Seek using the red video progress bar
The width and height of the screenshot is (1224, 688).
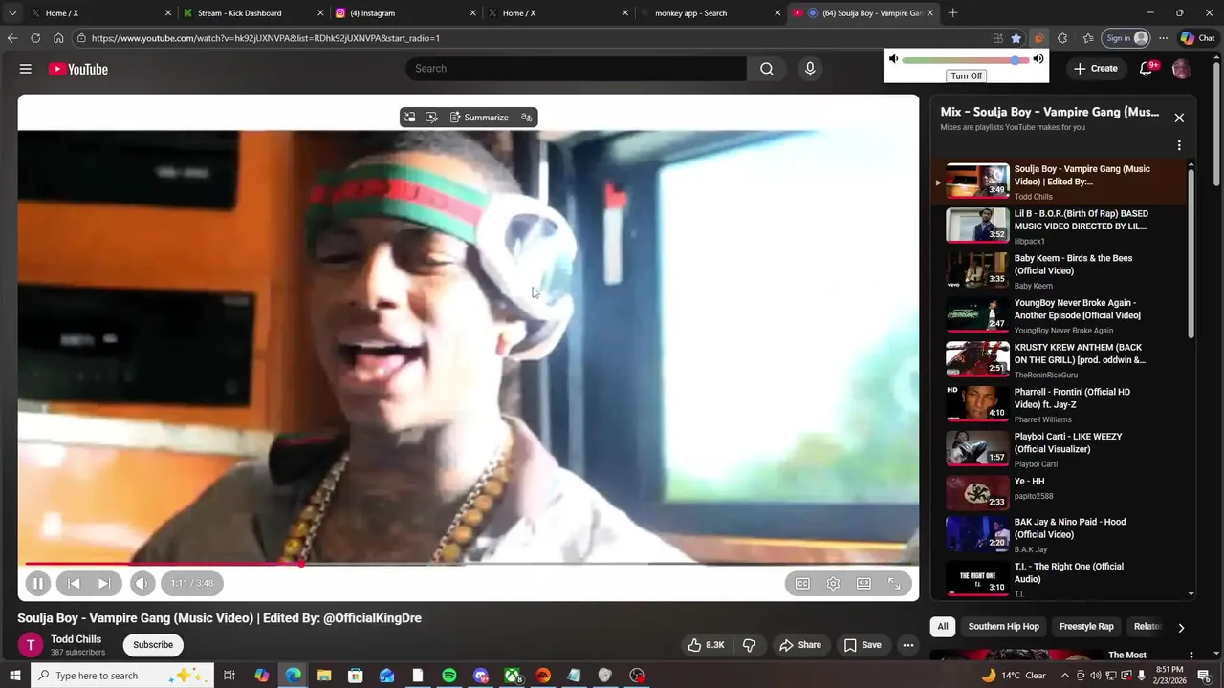point(469,563)
